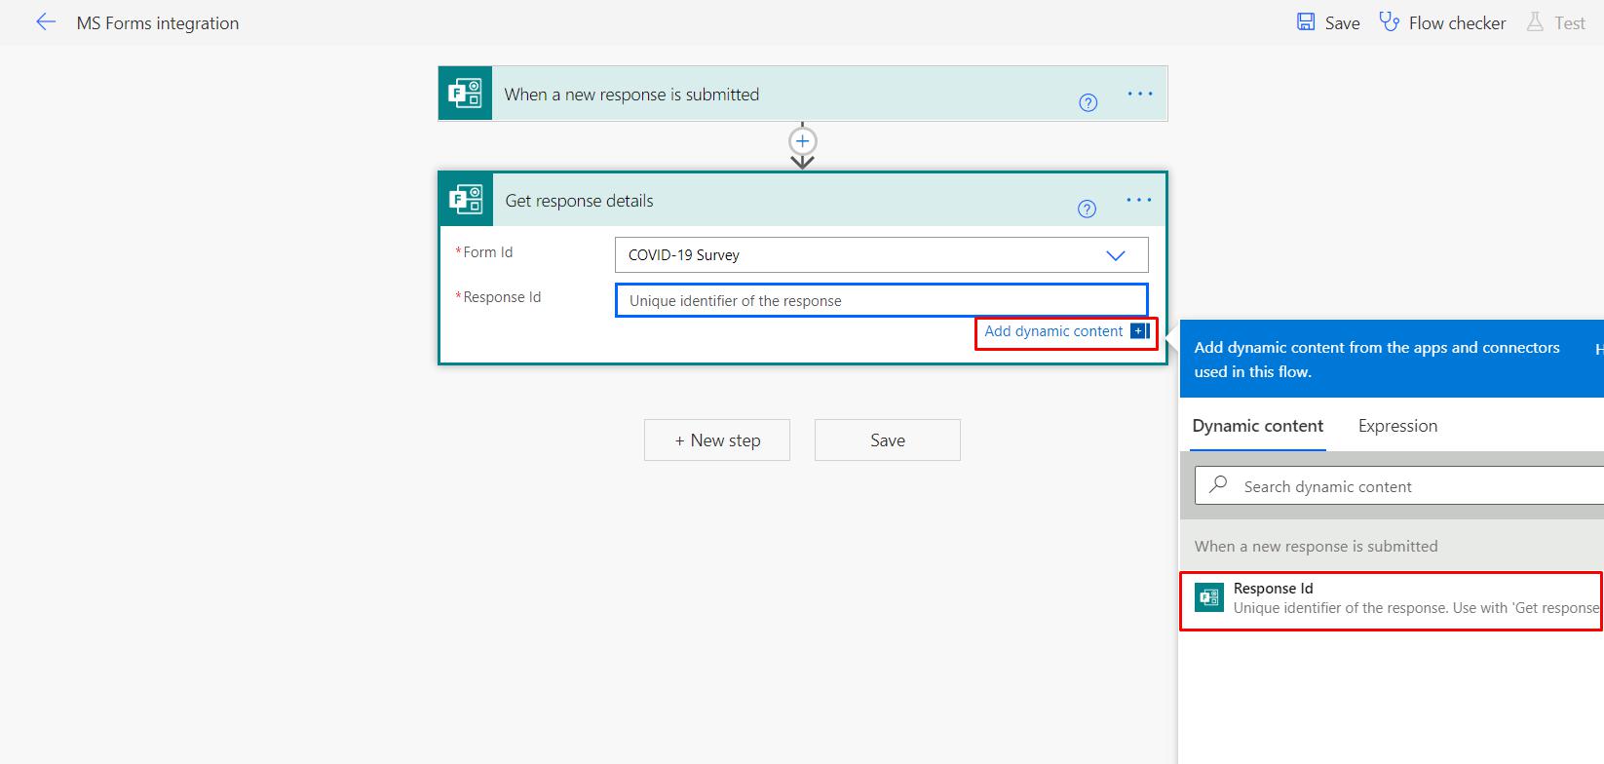Open ellipsis menu on Get response details
The width and height of the screenshot is (1604, 764).
coord(1139,200)
